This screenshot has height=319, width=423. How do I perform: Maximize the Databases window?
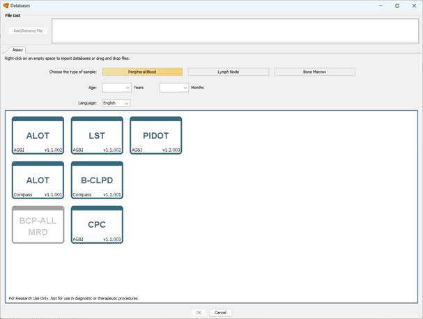click(x=397, y=6)
